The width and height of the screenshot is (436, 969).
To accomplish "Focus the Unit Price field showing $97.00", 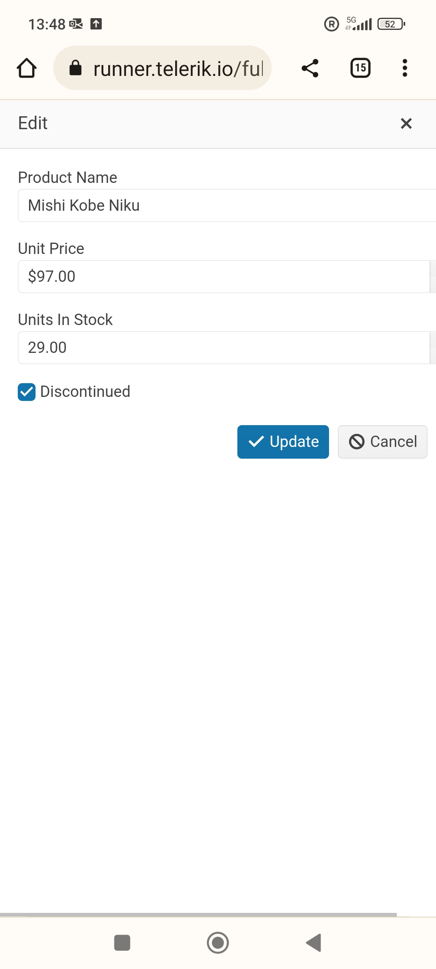I will (222, 277).
